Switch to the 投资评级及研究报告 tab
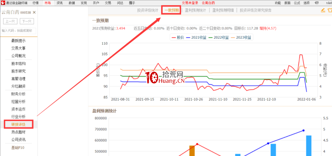The width and height of the screenshot is (332, 156). 255,10
